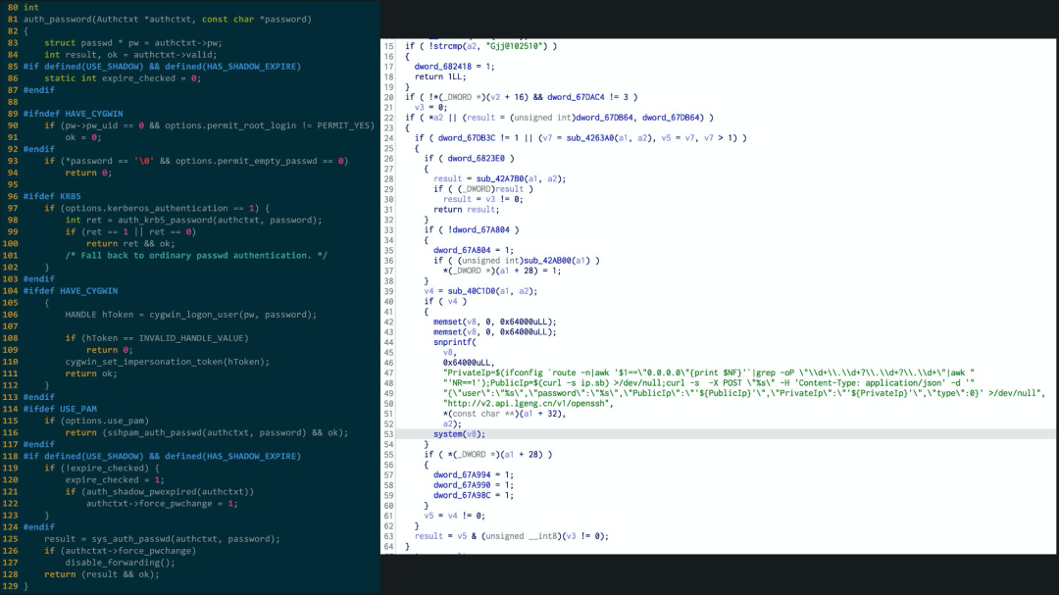Click PERMIT_YES on line 90
The image size is (1059, 595).
point(343,125)
